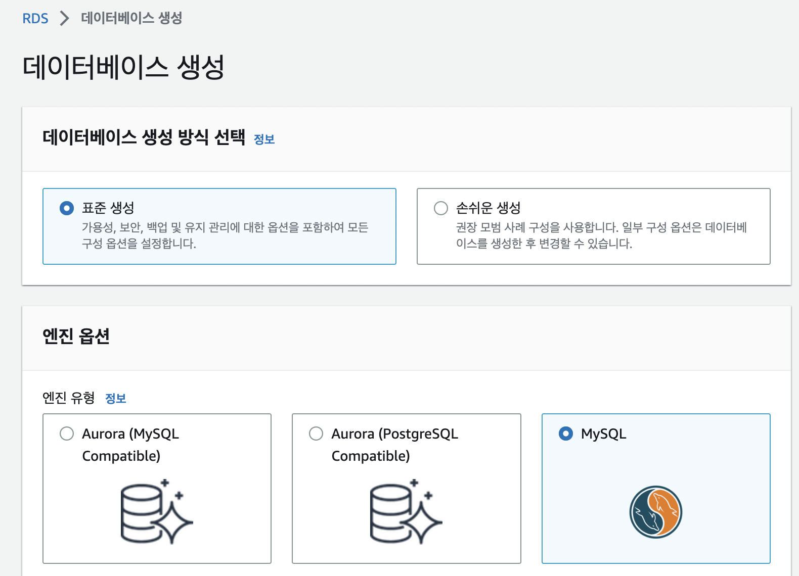The image size is (799, 576).
Task: Click the Aurora MySQL database sparkle icon
Action: 157,511
